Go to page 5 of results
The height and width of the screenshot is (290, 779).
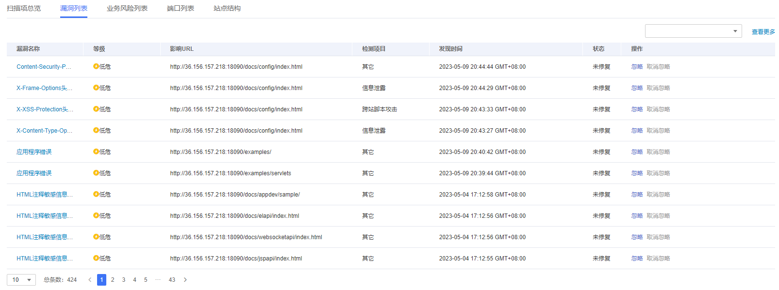tap(146, 280)
